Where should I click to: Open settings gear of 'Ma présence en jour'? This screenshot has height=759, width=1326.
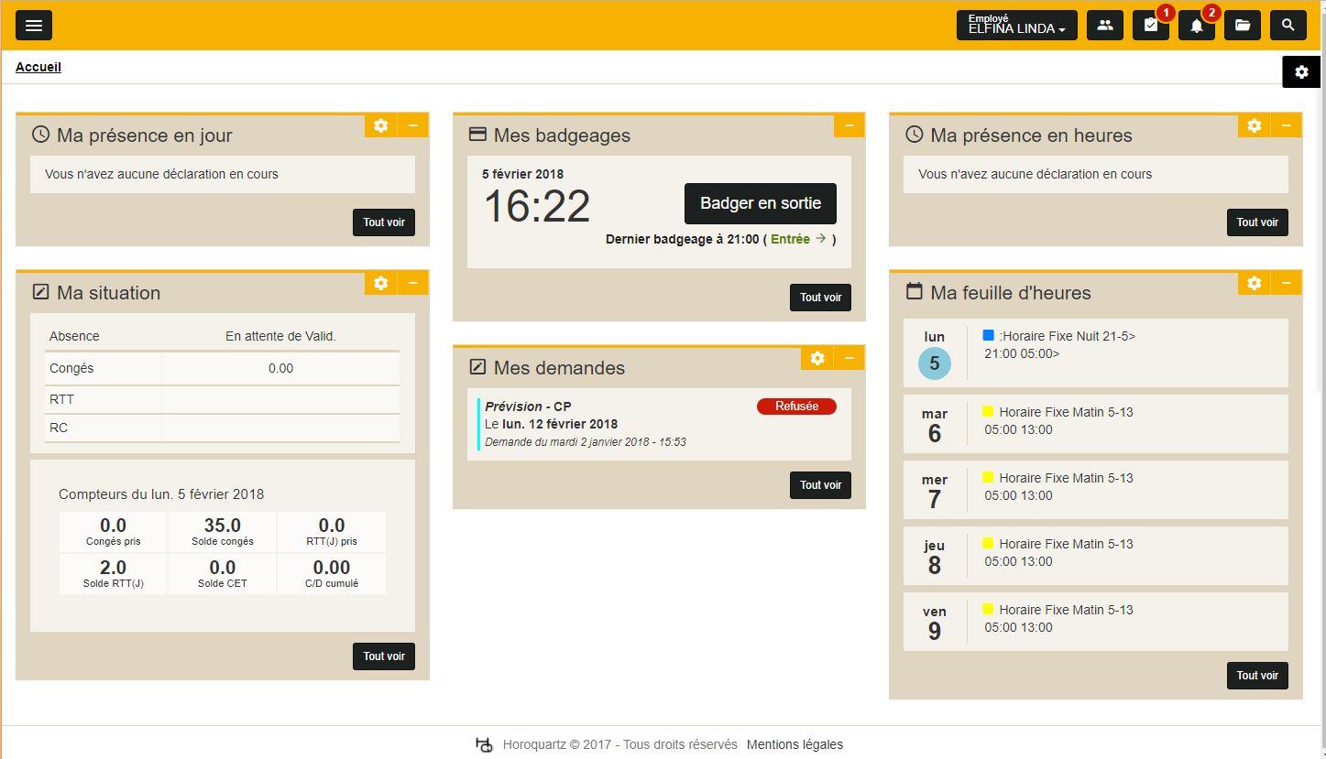tap(380, 125)
